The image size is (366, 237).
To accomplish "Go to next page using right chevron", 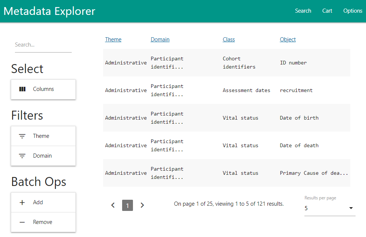I will (142, 205).
